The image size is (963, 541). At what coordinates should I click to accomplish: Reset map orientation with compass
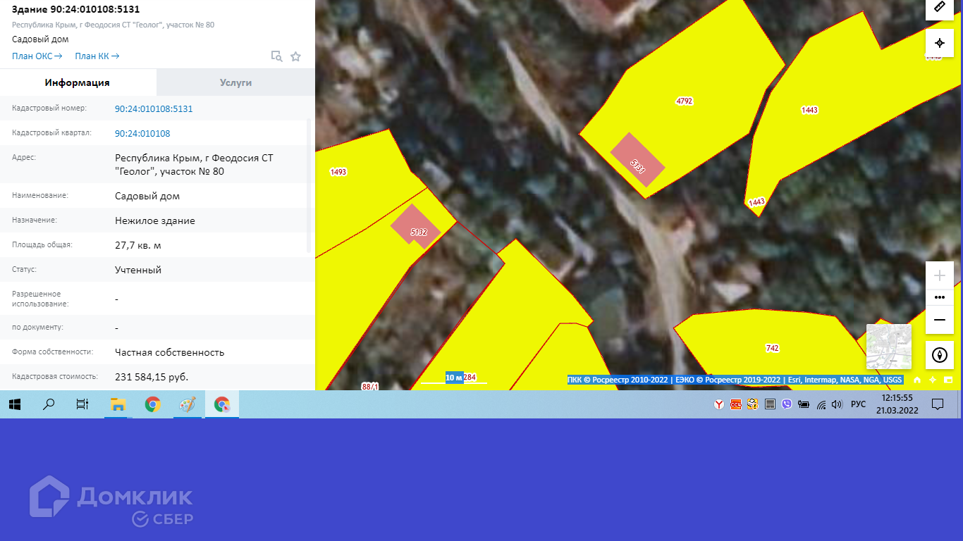(x=939, y=355)
